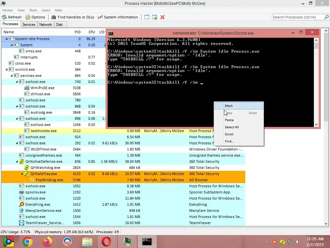Click the QHSafeTray.exe icon

click(x=26, y=174)
